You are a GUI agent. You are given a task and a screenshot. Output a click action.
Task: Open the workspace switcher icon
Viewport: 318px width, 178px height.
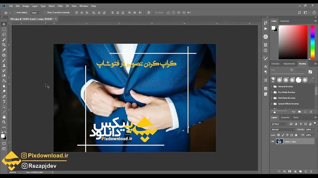(305, 13)
